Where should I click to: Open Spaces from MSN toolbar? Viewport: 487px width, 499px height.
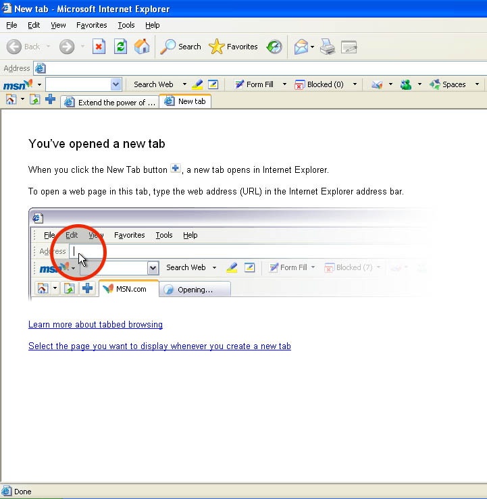click(448, 84)
